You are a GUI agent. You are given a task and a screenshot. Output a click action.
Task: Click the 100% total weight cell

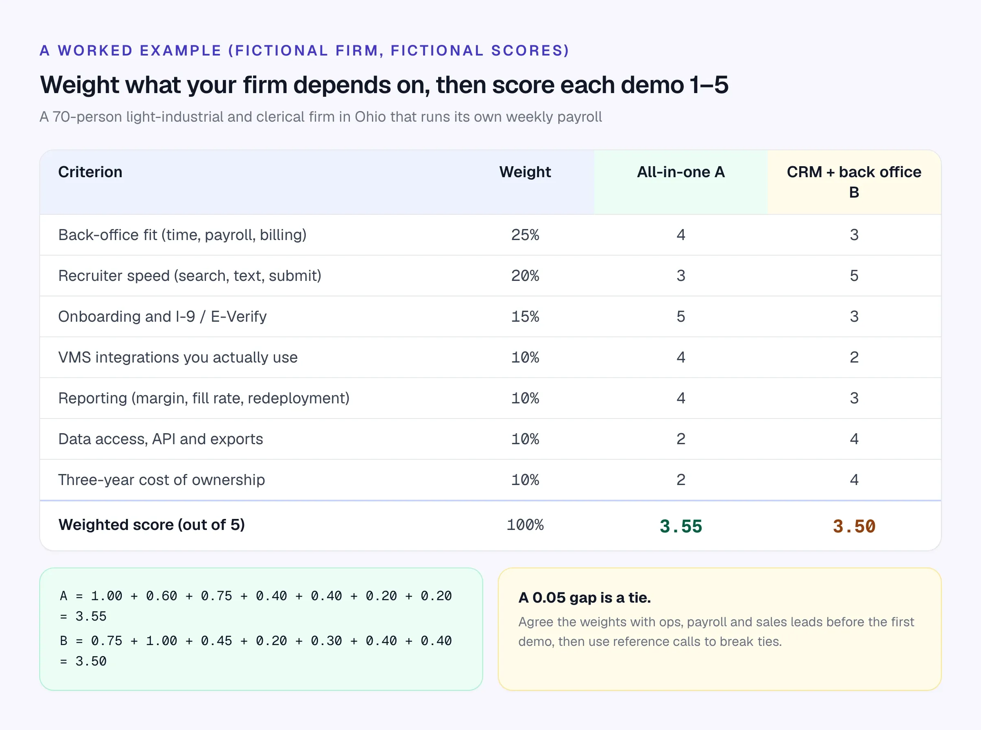(524, 525)
